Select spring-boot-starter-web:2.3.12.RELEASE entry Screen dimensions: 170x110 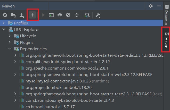pyautogui.click(x=82, y=74)
